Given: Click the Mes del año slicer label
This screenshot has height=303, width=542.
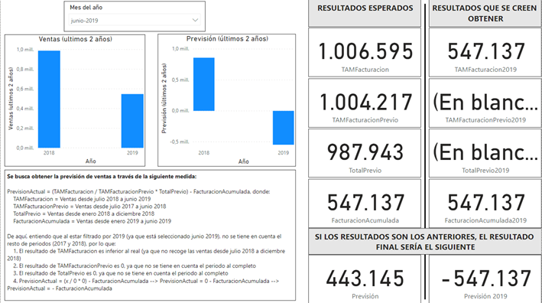Looking at the screenshot, I should coord(86,7).
